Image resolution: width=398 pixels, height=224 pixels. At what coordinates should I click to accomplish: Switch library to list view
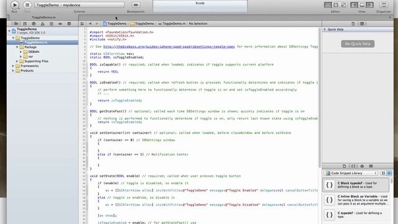click(389, 173)
